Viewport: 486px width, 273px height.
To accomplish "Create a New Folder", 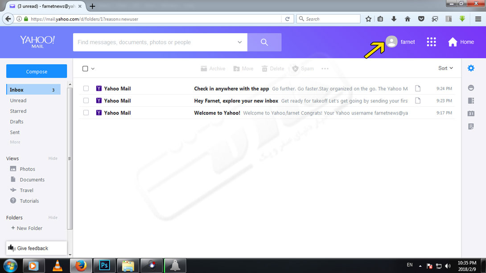I will click(x=27, y=228).
